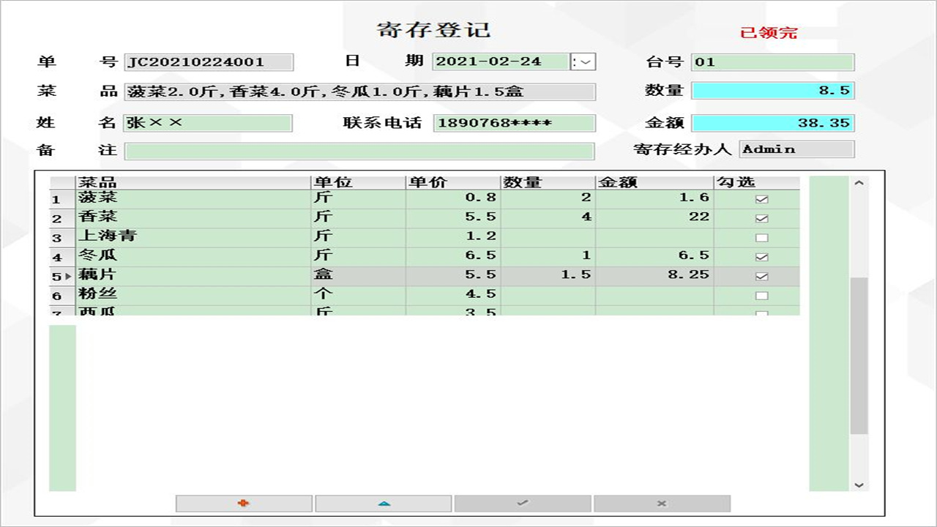The width and height of the screenshot is (937, 527).
Task: Click scrollbar down arrow at bottom
Action: pyautogui.click(x=859, y=485)
